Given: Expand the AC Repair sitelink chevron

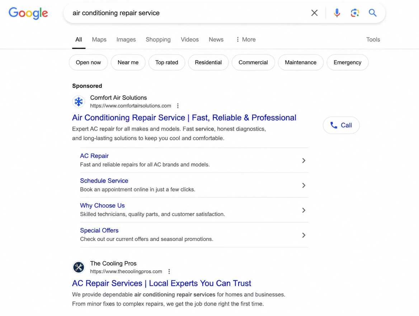Looking at the screenshot, I should pyautogui.click(x=303, y=161).
